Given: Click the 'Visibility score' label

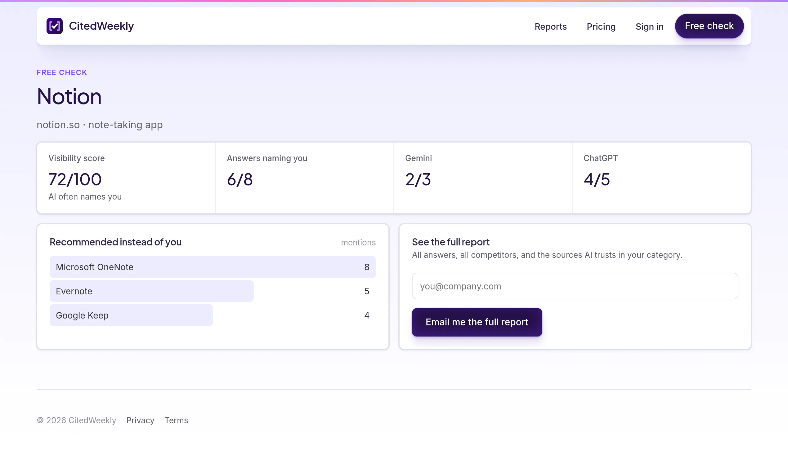Looking at the screenshot, I should pos(77,158).
